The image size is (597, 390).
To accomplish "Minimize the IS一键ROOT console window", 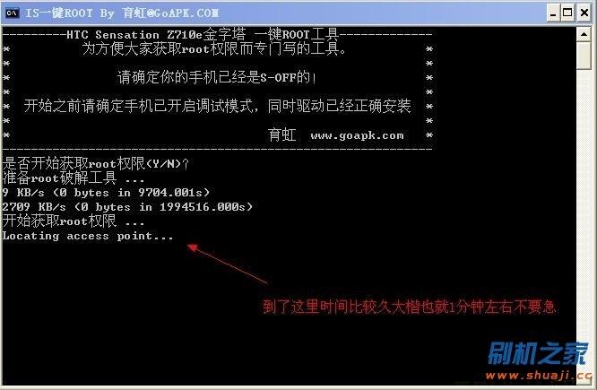I will tap(553, 13).
